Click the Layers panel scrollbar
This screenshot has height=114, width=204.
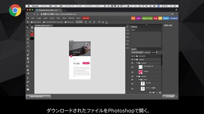162,60
